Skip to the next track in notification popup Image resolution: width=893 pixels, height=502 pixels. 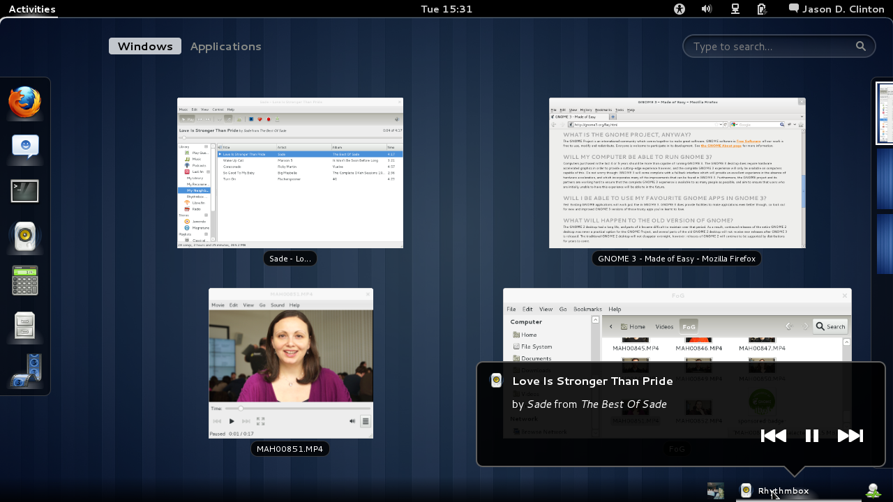click(x=851, y=435)
